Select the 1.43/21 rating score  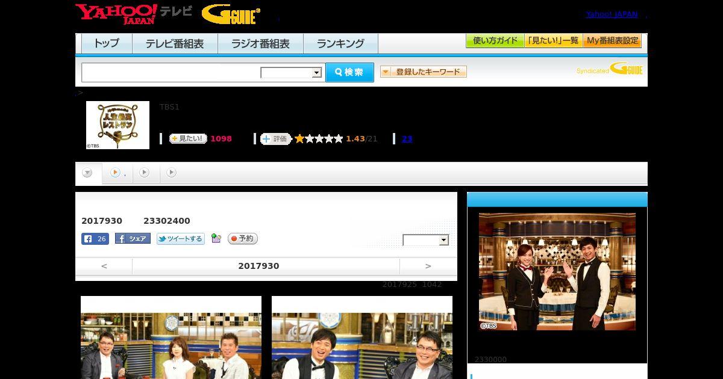(361, 138)
